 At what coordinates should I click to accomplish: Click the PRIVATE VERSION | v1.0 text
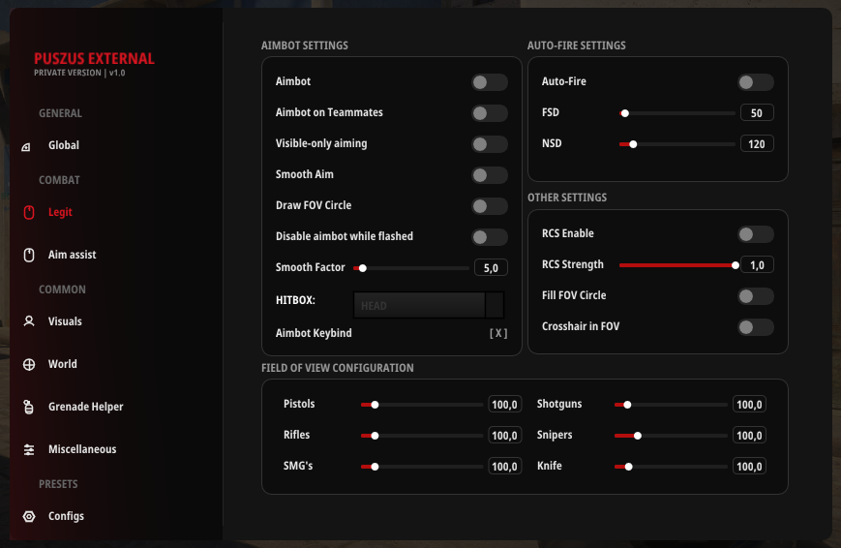pos(79,73)
